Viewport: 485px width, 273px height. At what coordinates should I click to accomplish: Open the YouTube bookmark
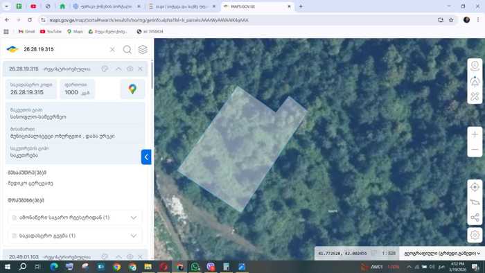point(51,32)
